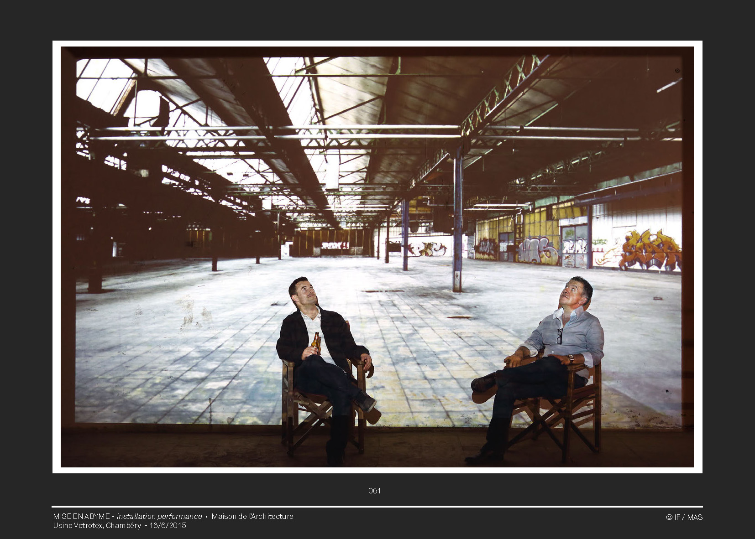This screenshot has height=539, width=755.
Task: Click the white-grey graffiti tag on wall
Action: 538,250
